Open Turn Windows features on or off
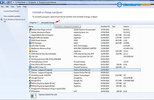This screenshot has height=100, width=154. [14, 21]
